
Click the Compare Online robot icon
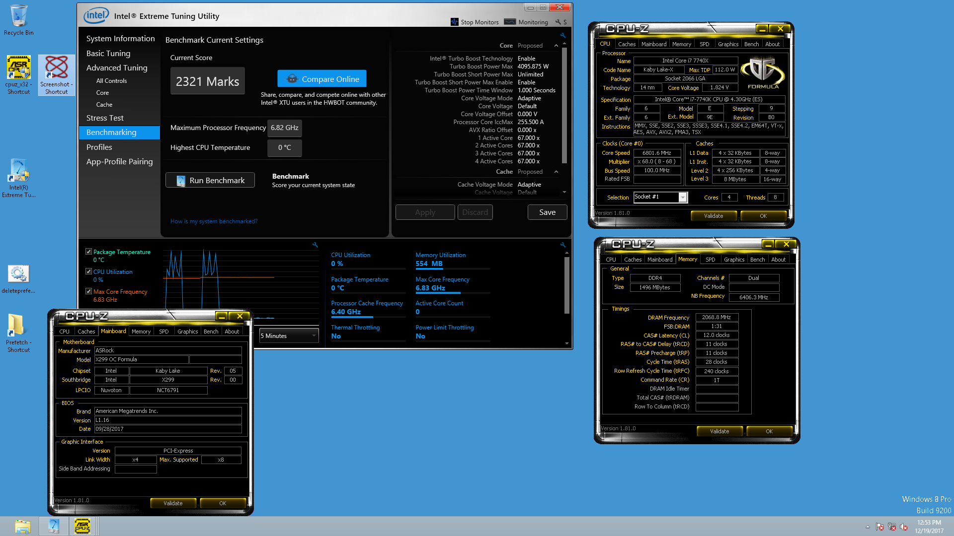pos(292,79)
